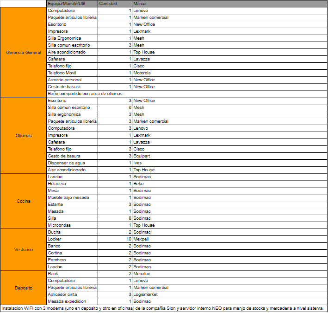The image size is (328, 313).
Task: Click the 'Equipart' brand cell
Action: [x=229, y=156]
